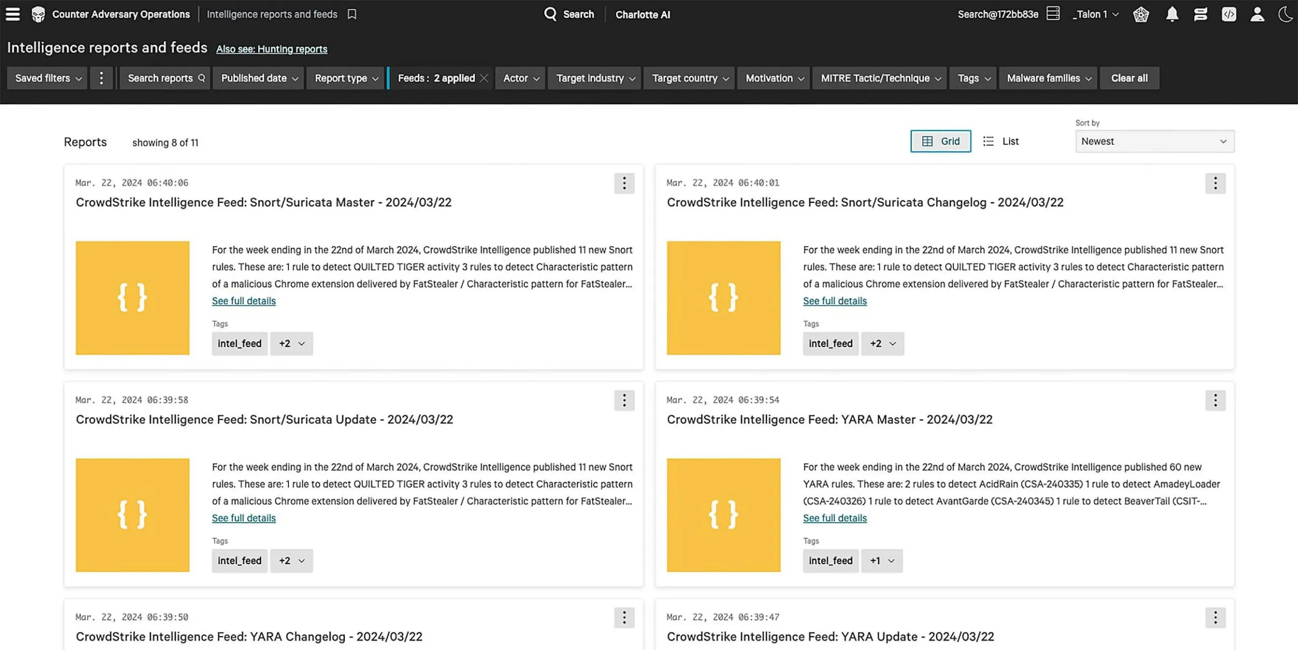This screenshot has height=650, width=1298.
Task: Open the YARA Changelog 2024/03/22 report title
Action: click(x=249, y=636)
